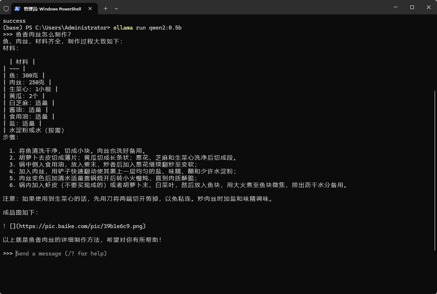Click the shield icon in the title bar
437x294 pixels.
[x=6, y=8]
